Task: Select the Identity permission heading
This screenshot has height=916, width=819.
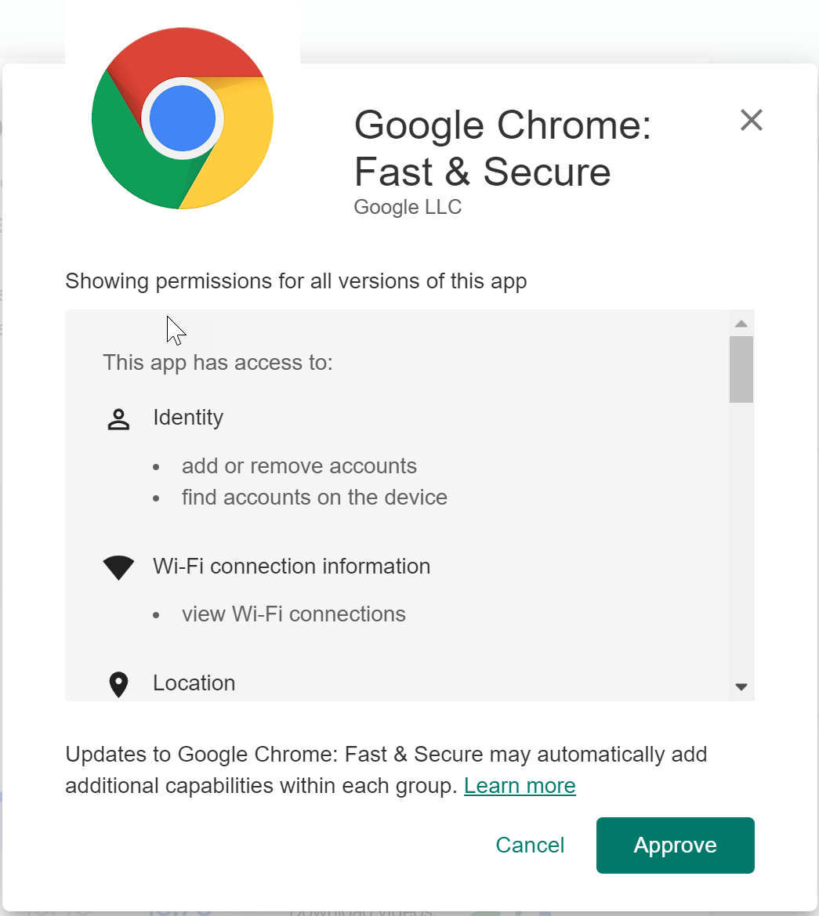Action: click(x=188, y=418)
